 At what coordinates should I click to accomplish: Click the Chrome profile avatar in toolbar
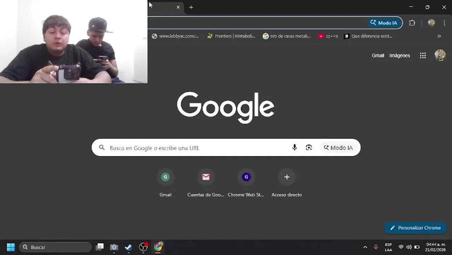tap(431, 23)
